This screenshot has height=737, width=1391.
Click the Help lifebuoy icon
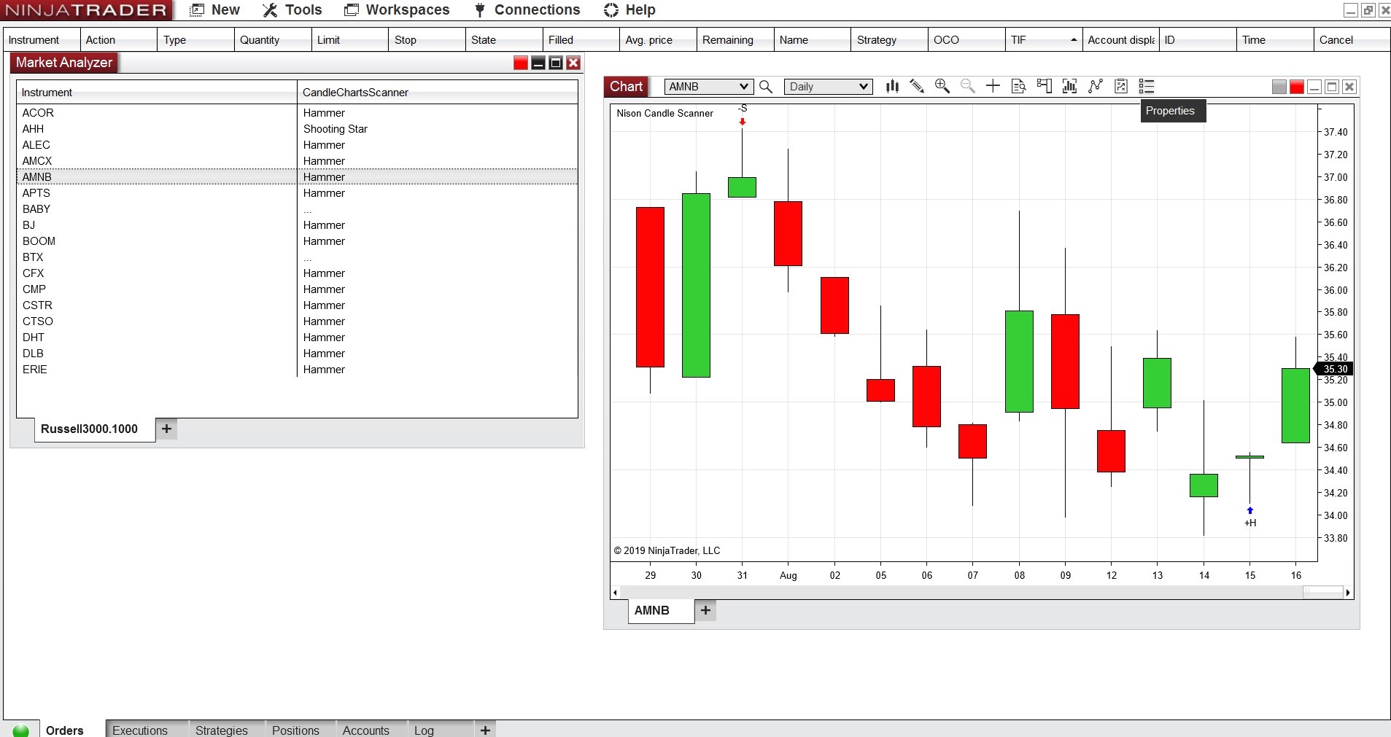(611, 10)
